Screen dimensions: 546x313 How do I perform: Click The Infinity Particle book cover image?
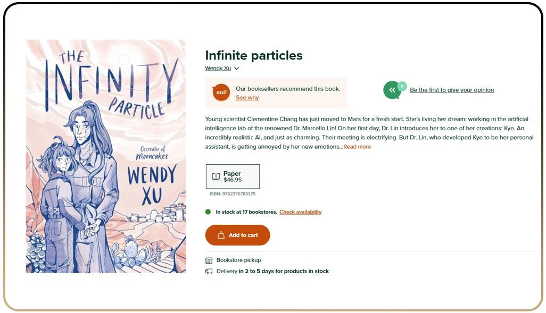[106, 156]
